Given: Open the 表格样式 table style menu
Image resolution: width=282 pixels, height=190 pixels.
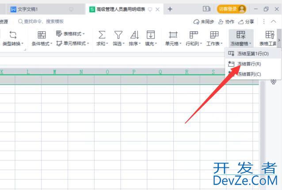Looking at the screenshot, I should click(70, 34).
